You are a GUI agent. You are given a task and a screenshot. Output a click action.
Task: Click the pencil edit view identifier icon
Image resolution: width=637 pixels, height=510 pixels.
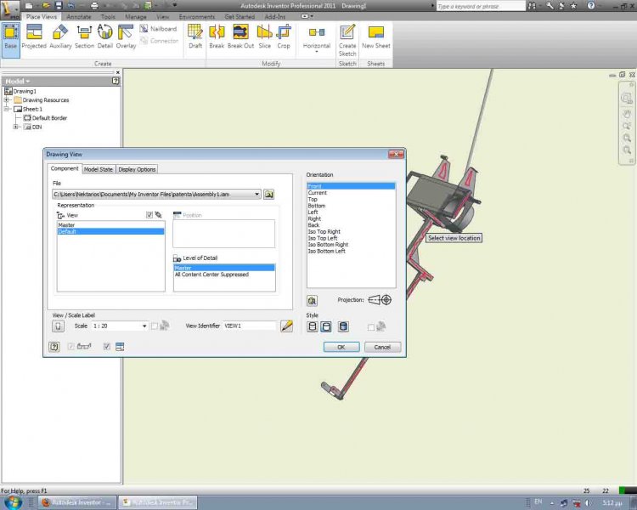[287, 326]
